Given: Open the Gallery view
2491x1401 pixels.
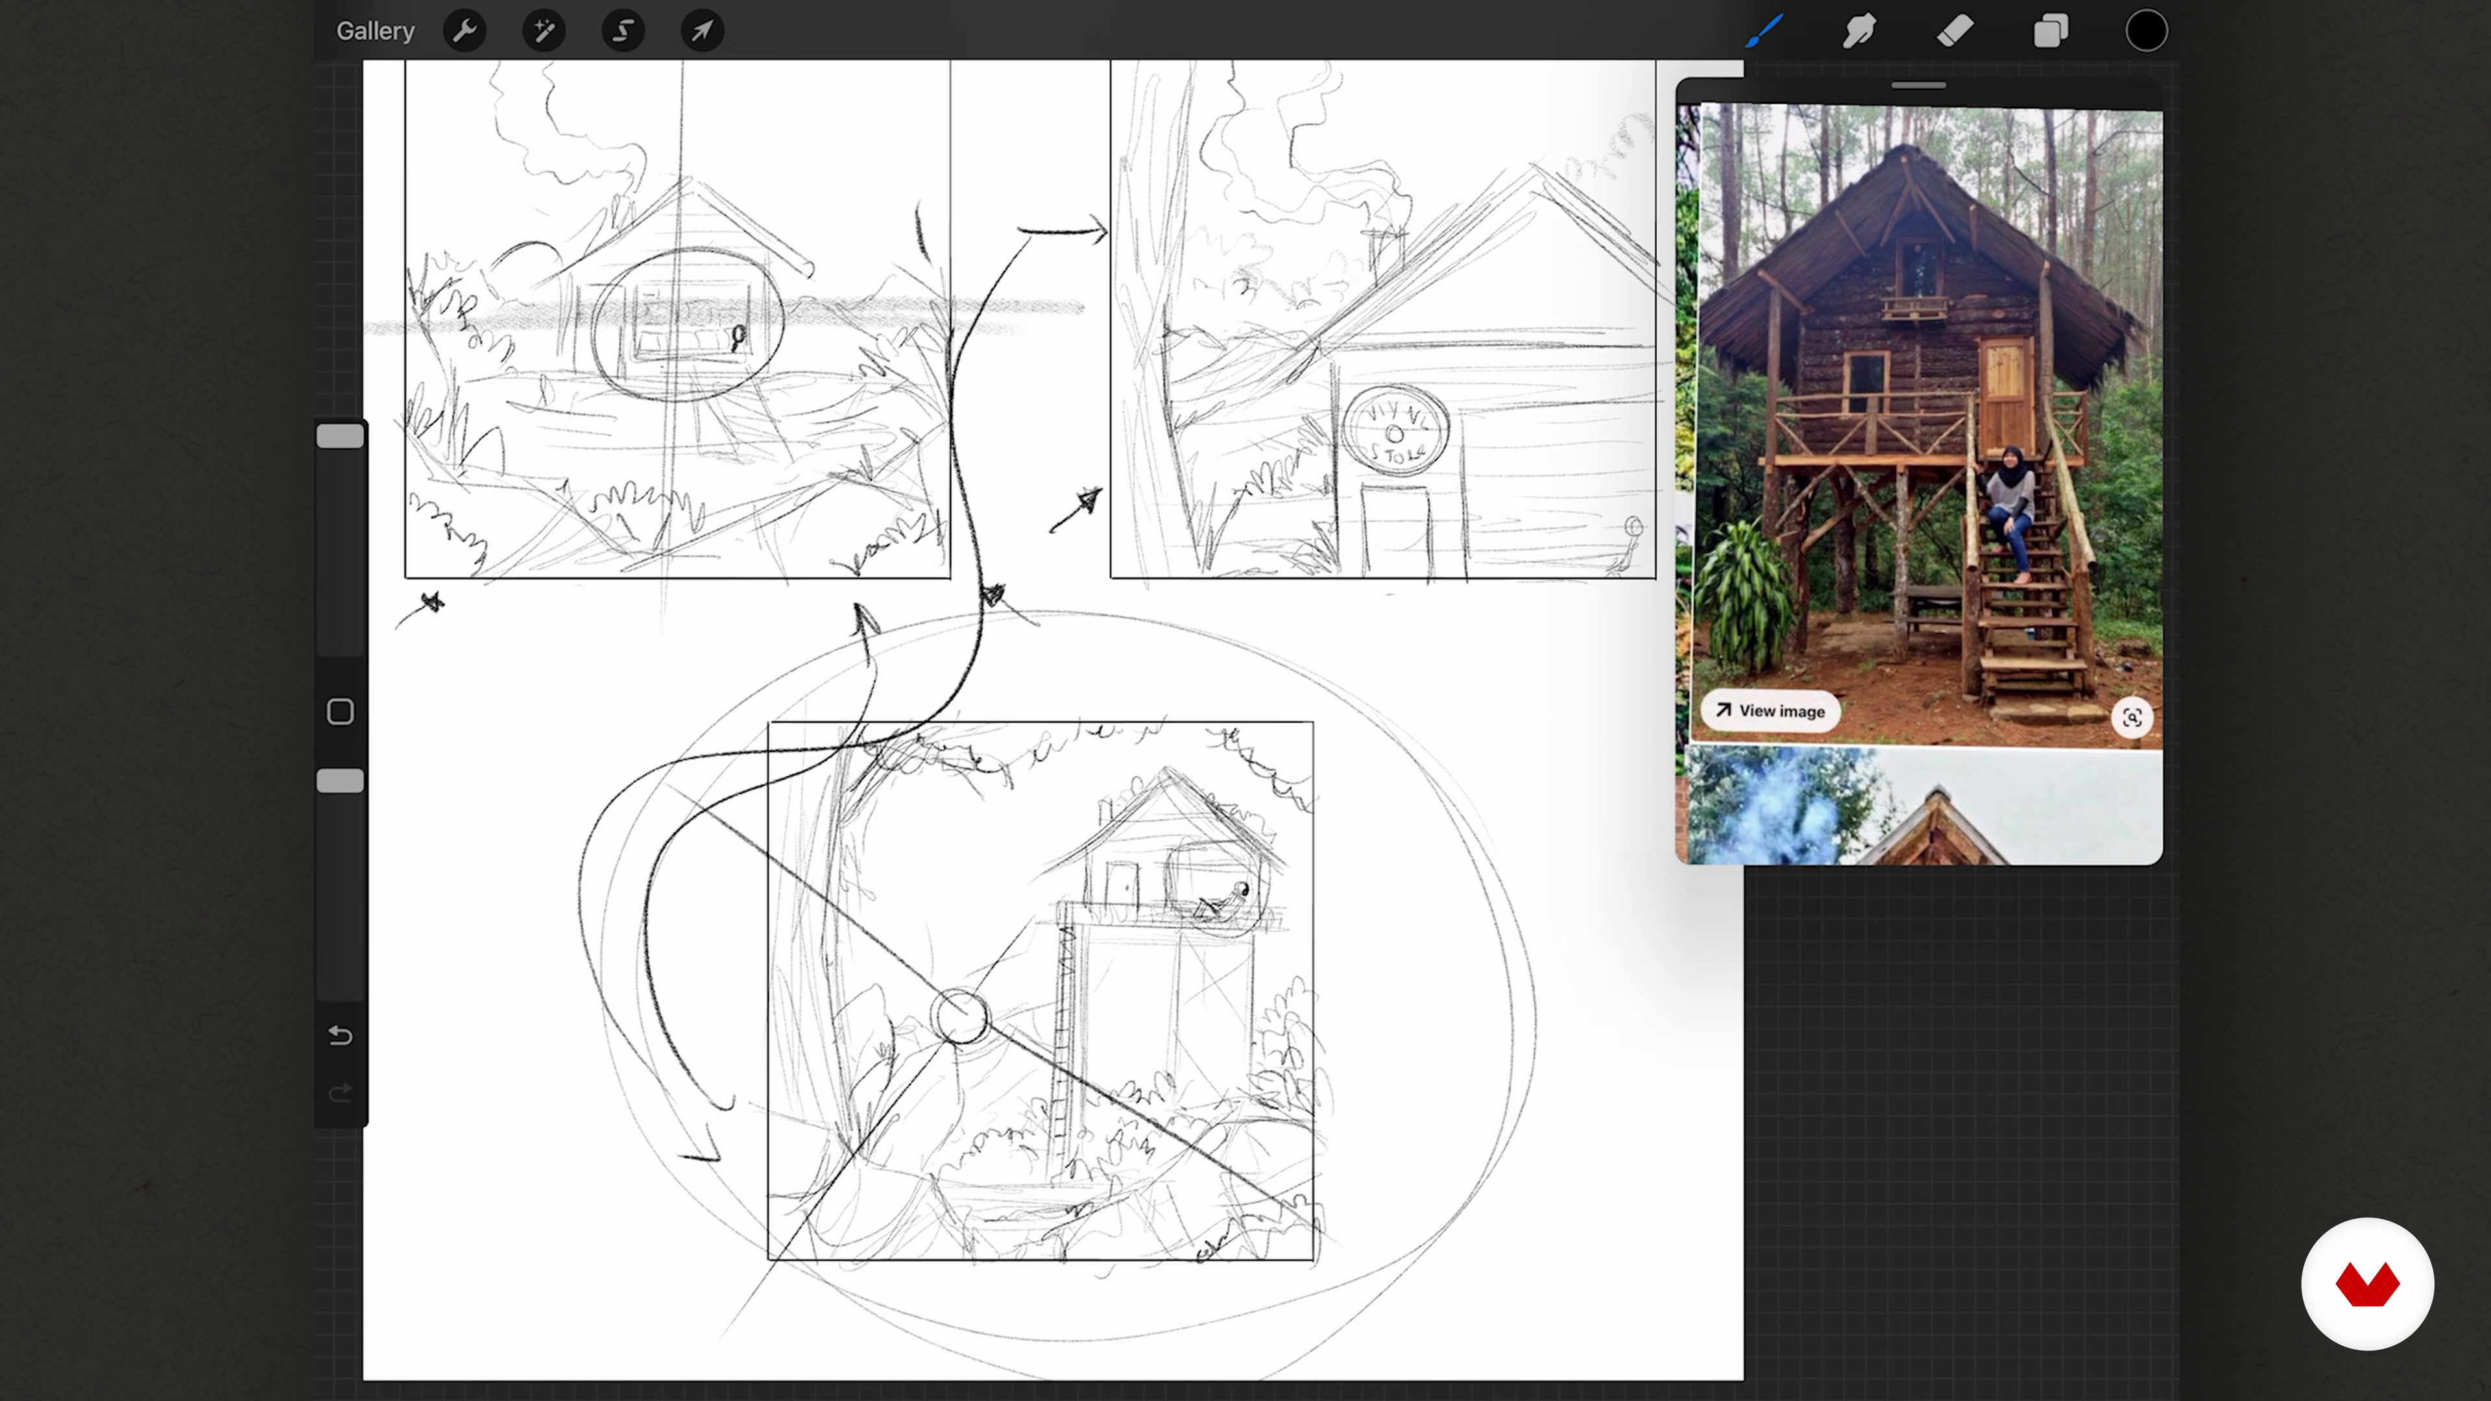Looking at the screenshot, I should tap(375, 31).
